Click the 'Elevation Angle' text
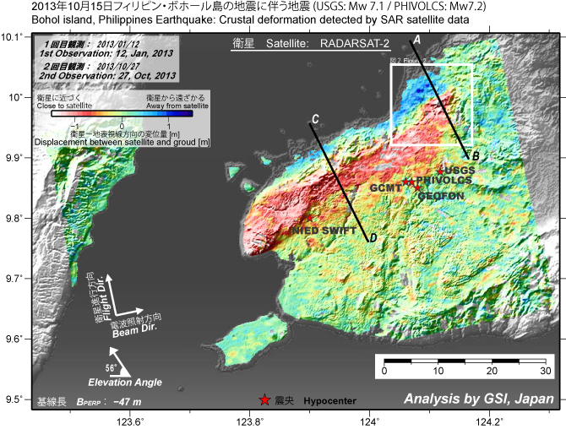This screenshot has height=429, width=566. [x=125, y=383]
